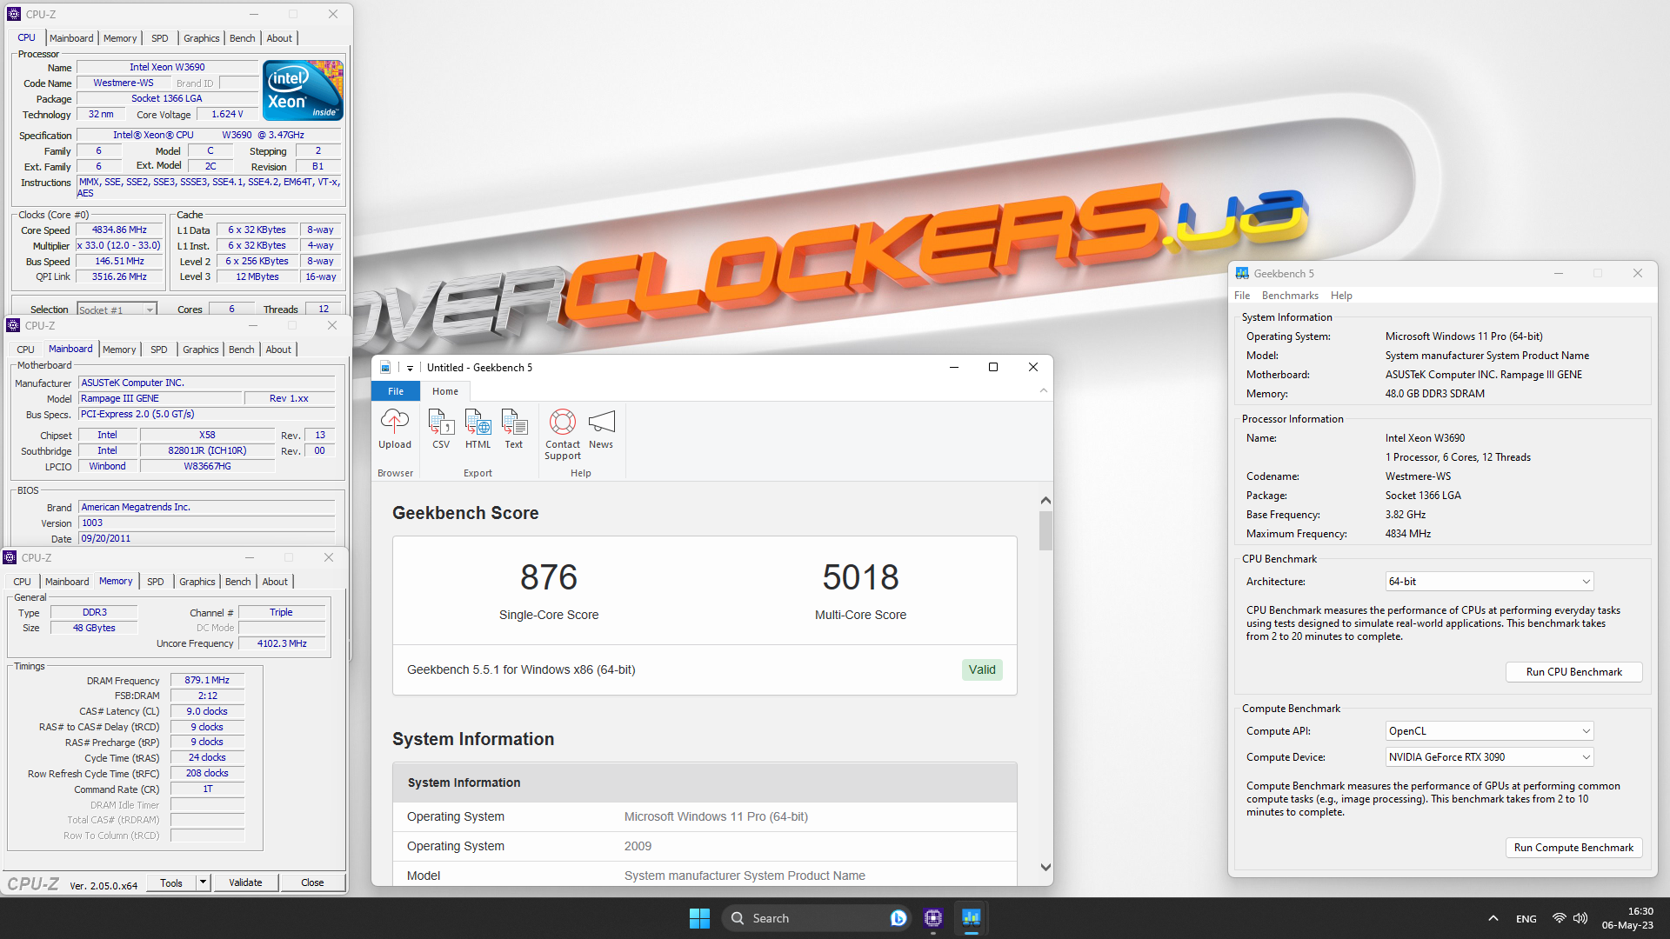Viewport: 1670px width, 939px height.
Task: Switch to Bench tab in top CPU-Z window
Action: coord(243,38)
